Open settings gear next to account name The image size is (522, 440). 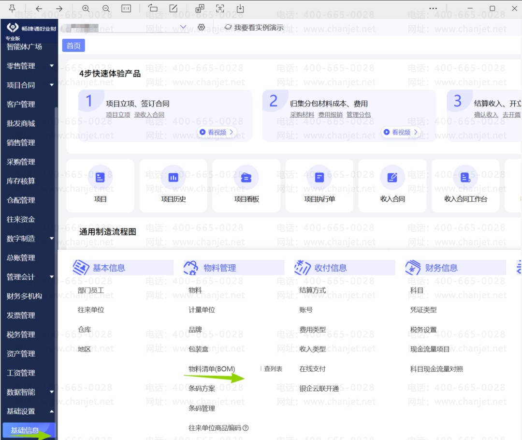click(x=201, y=27)
